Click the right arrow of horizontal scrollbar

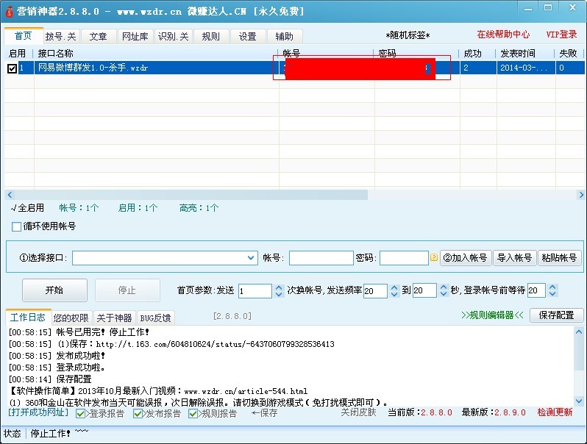pos(581,195)
